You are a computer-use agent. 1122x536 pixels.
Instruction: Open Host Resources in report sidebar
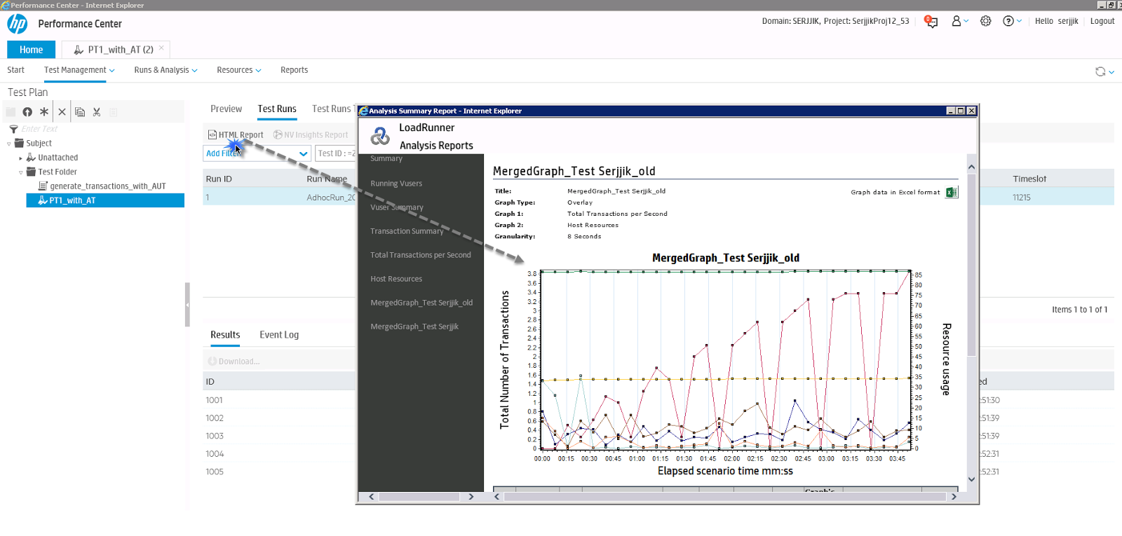click(396, 279)
